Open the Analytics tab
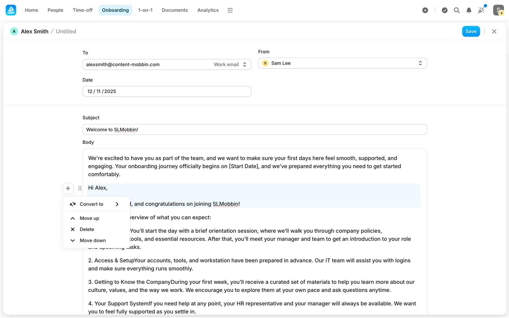509x318 pixels. pyautogui.click(x=208, y=10)
